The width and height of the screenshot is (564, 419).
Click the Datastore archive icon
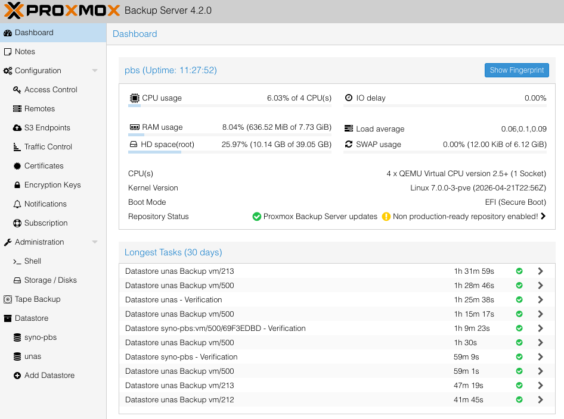pos(8,318)
